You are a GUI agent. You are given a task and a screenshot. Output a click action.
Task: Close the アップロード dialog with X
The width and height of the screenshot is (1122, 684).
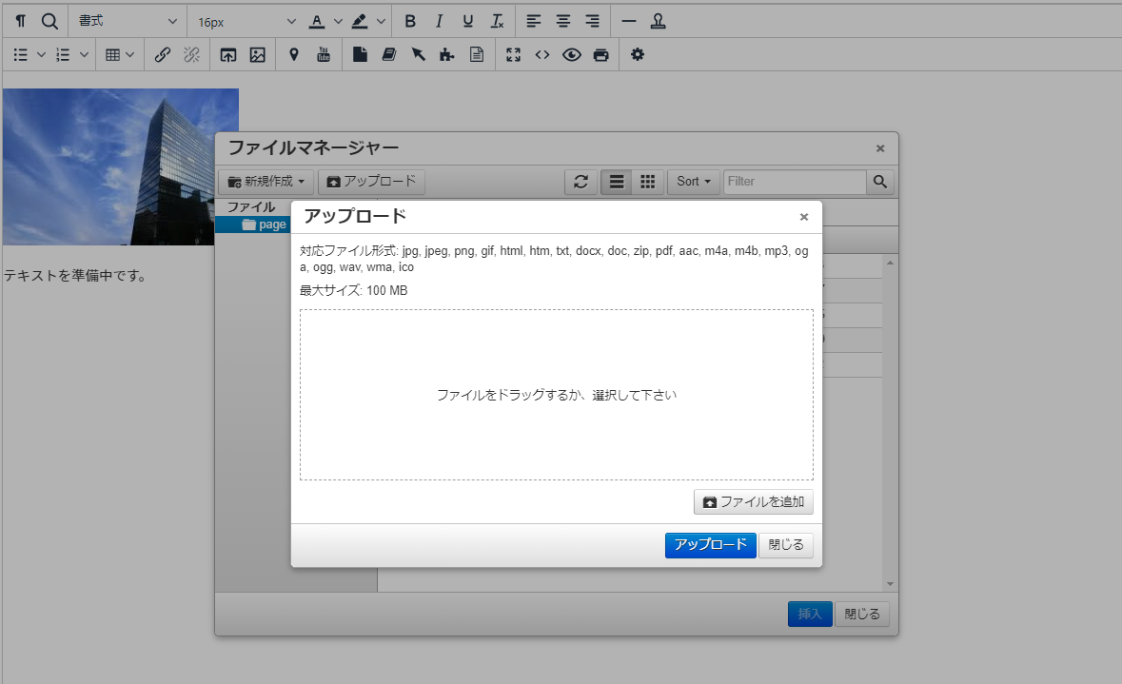click(803, 217)
